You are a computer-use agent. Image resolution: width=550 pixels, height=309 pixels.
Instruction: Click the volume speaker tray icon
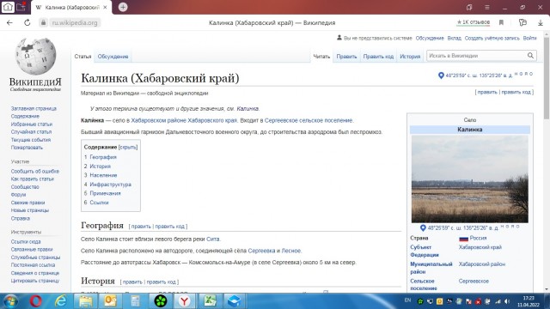pos(507,301)
